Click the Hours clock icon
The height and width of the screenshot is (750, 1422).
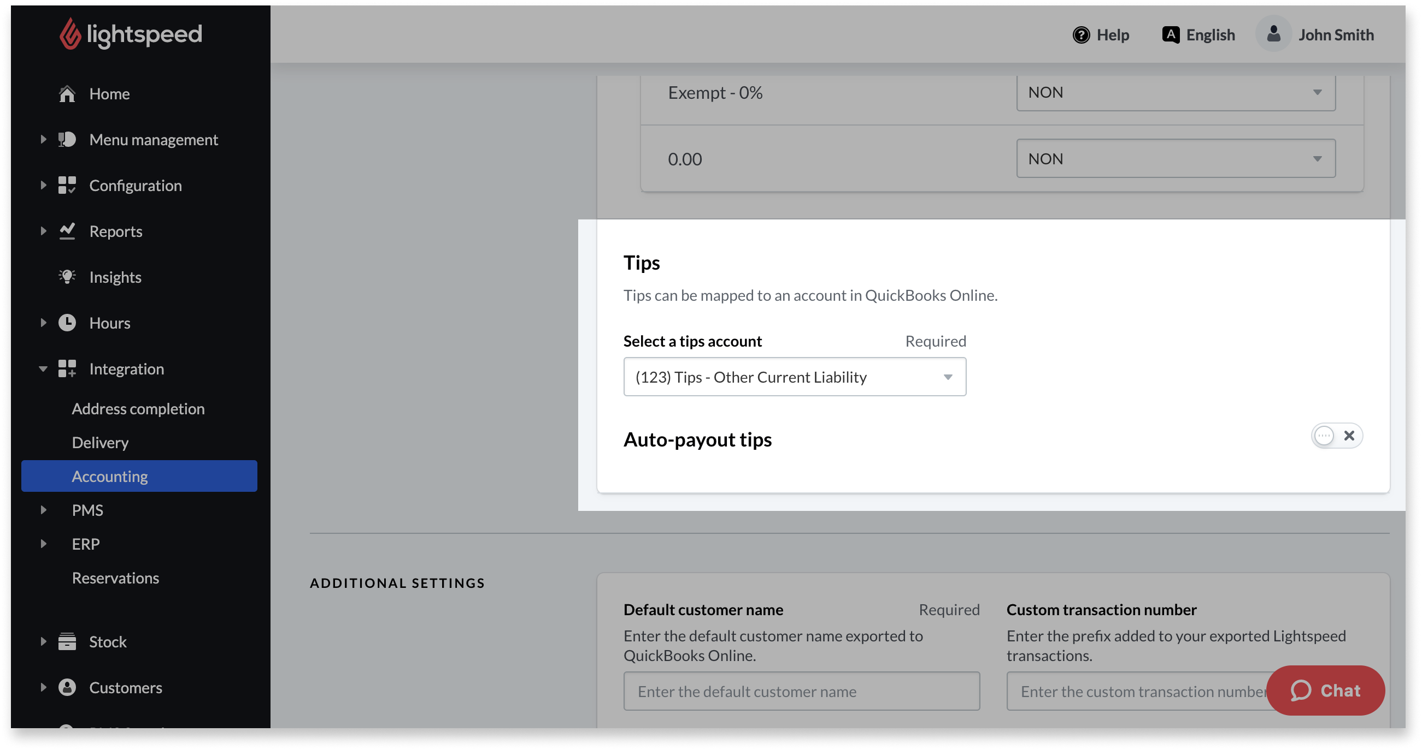pos(67,323)
